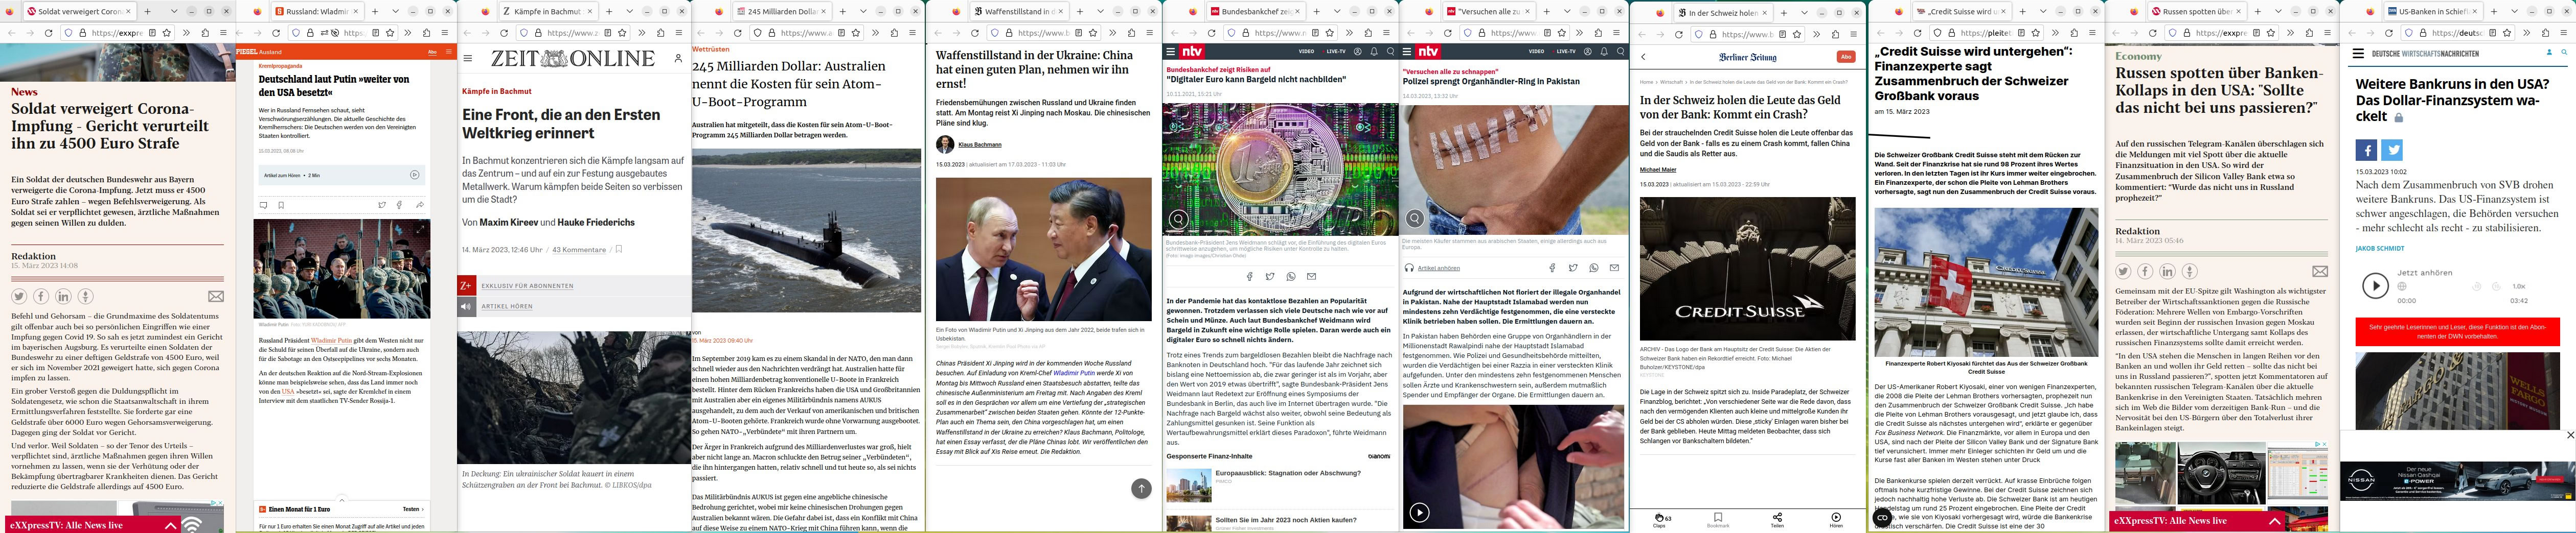The width and height of the screenshot is (2576, 533).
Task: Share DWN article with Twitter button
Action: tap(2392, 151)
